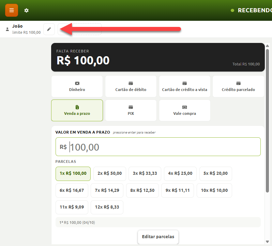Viewport: 272px width, 246px height.
Task: Click the valor em venda a prazo field
Action: [x=158, y=147]
